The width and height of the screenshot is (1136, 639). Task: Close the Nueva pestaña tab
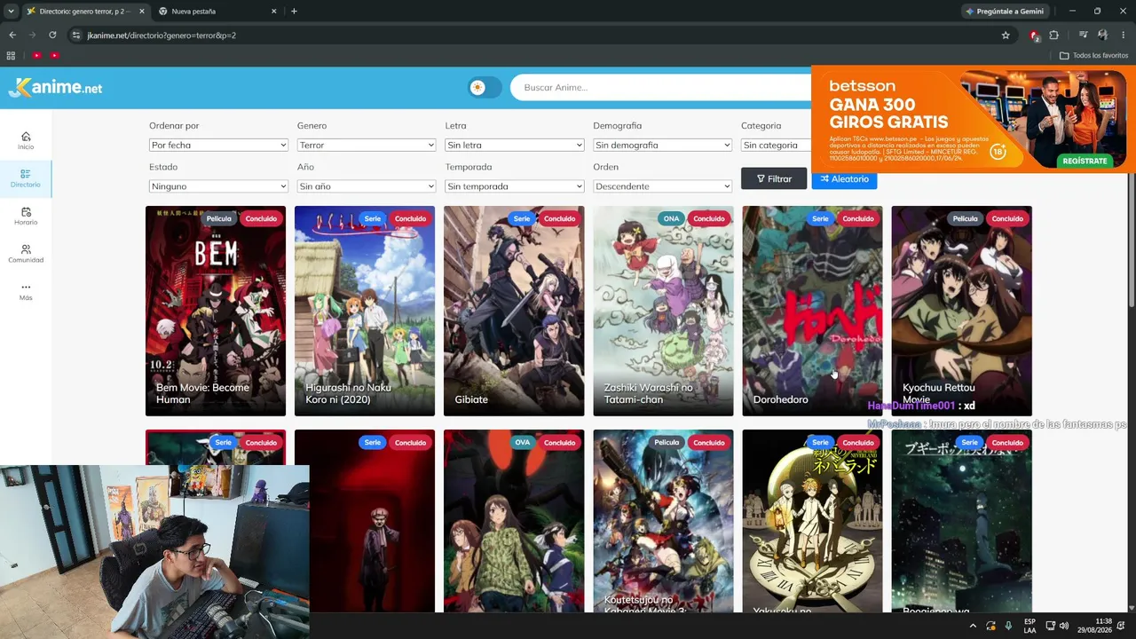[x=273, y=12]
